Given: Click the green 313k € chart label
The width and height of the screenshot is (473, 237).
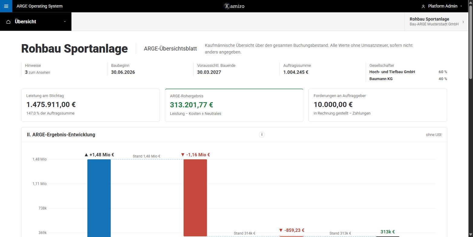Looking at the screenshot, I should (x=387, y=232).
